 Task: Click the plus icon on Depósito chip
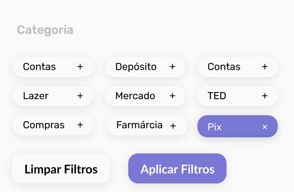(x=172, y=67)
